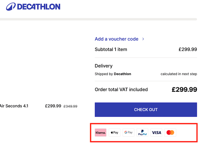This screenshot has width=204, height=144.
Task: Click the Subtotal 1 item label
Action: 111,49
